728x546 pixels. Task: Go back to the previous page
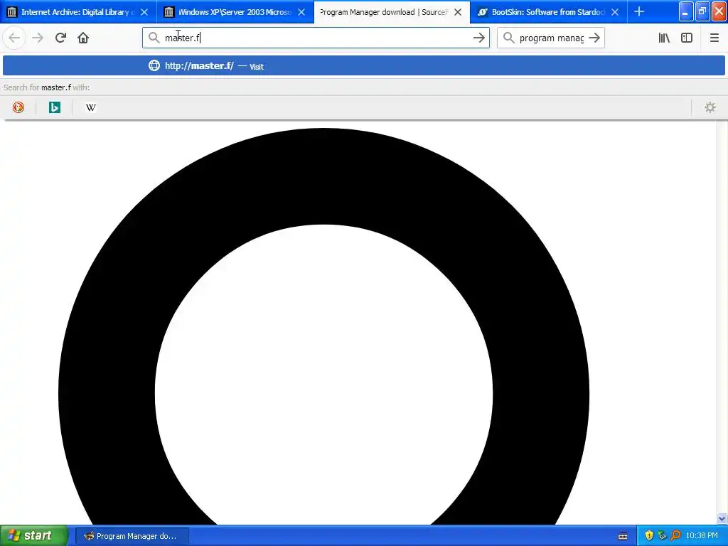[x=14, y=38]
